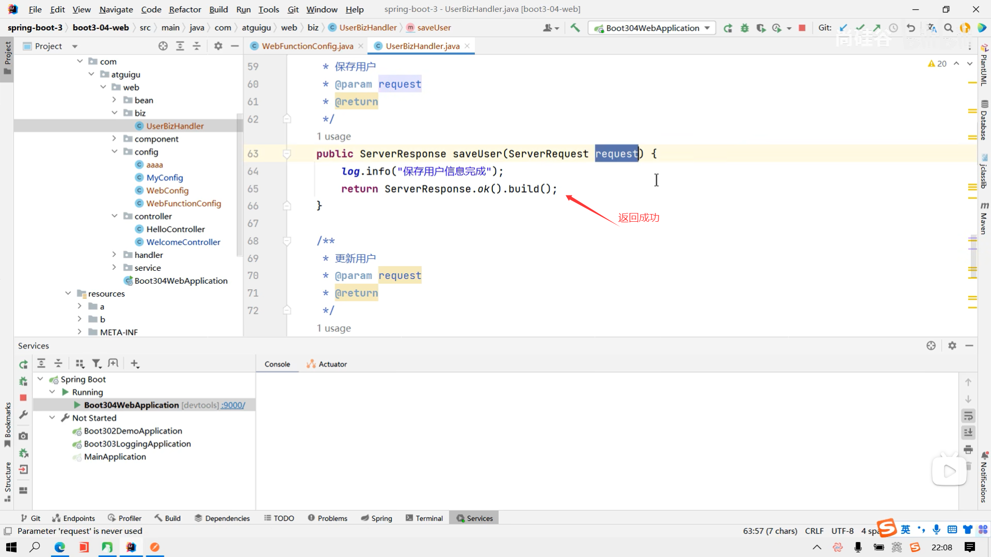Click the Search Everywhere magnifier icon

coord(948,28)
